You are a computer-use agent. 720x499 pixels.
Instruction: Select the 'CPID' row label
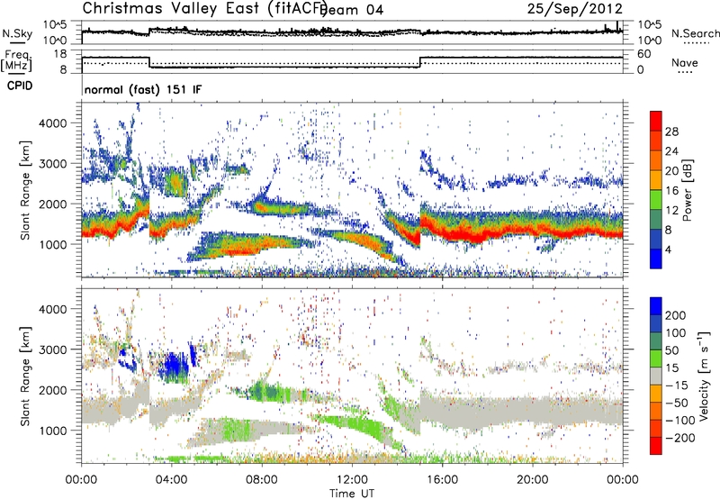tap(20, 86)
